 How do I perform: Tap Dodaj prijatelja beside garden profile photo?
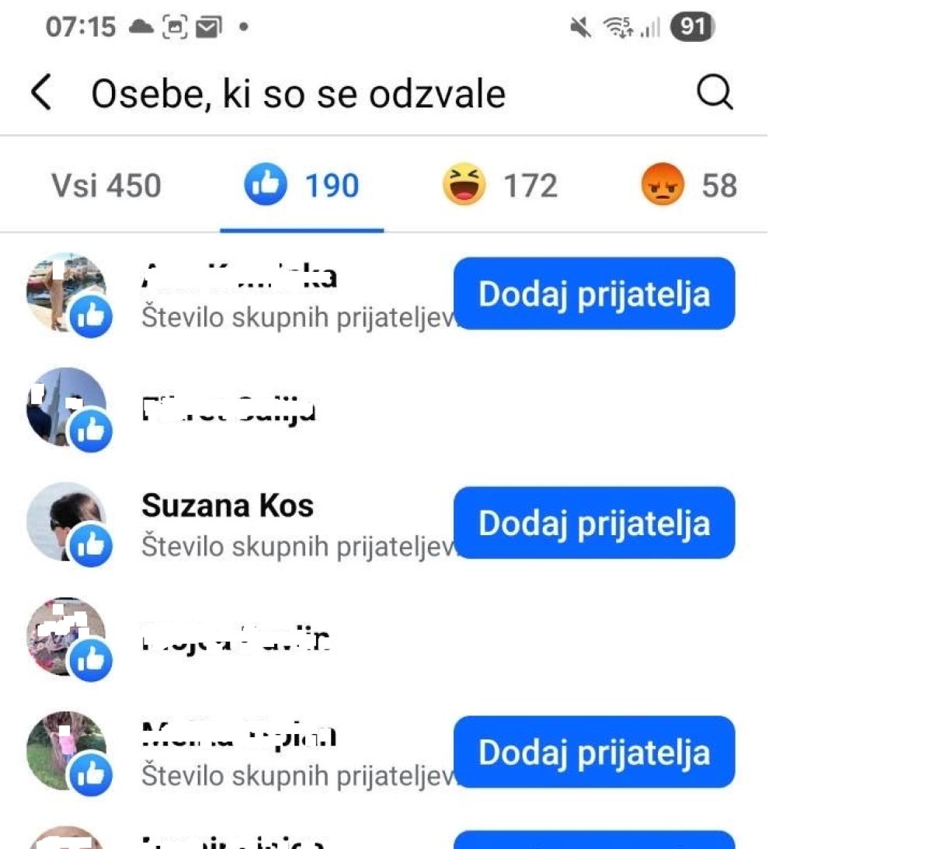594,752
